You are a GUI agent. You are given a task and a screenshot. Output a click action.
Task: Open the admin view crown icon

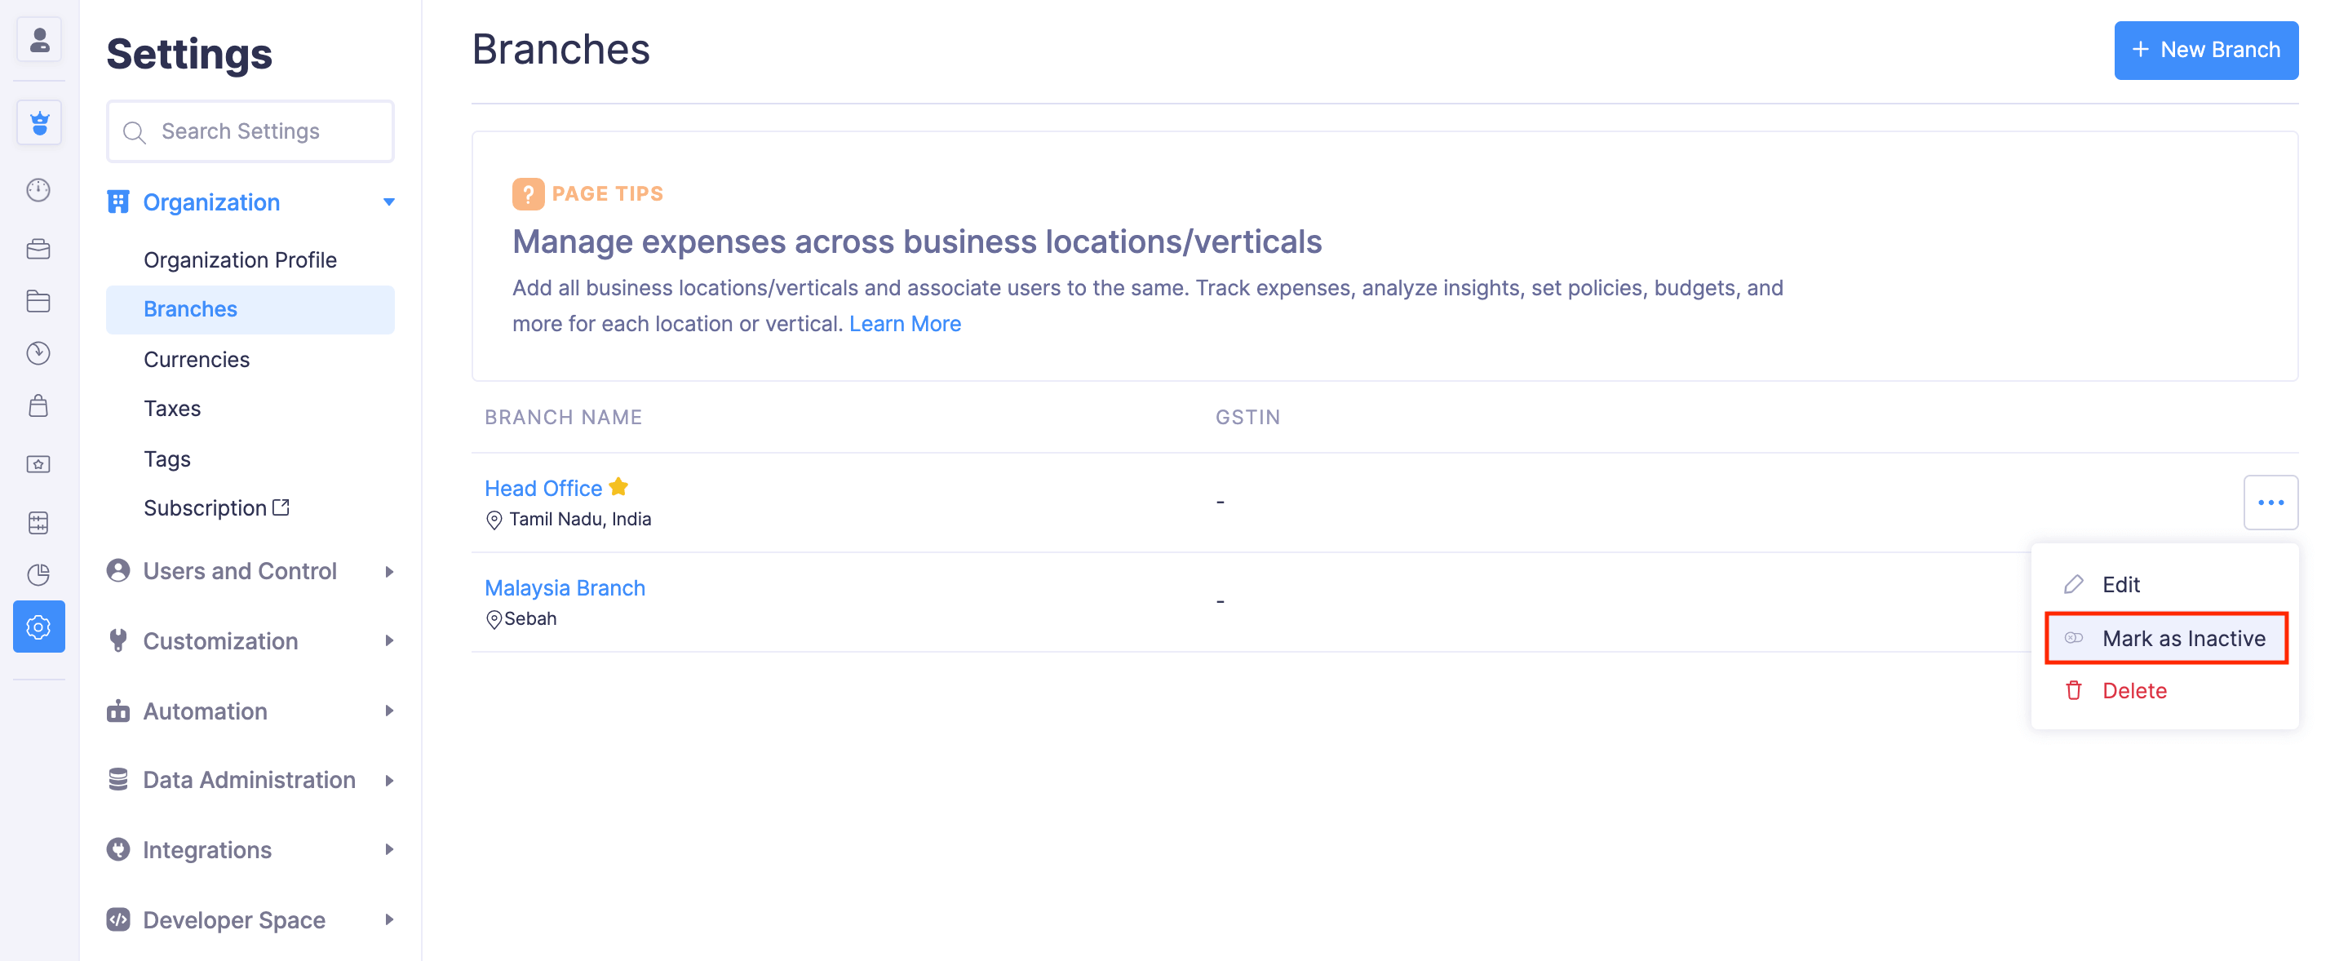click(x=39, y=122)
